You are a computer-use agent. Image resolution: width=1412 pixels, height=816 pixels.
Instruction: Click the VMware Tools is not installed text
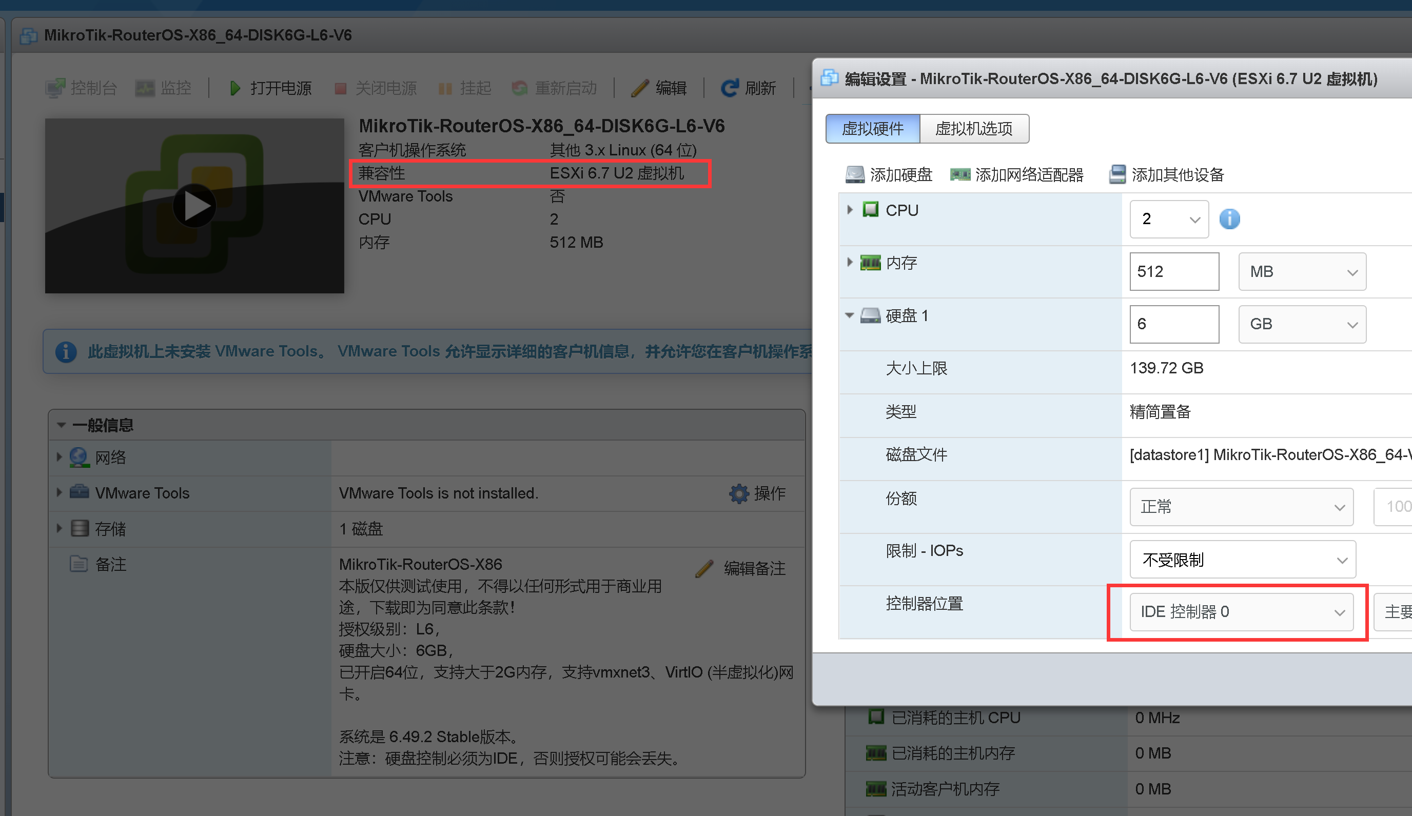[438, 493]
